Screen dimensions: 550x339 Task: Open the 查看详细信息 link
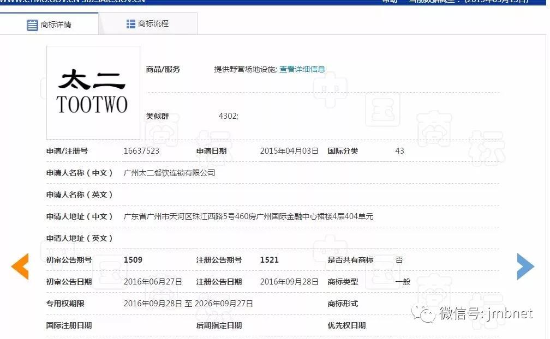pyautogui.click(x=302, y=69)
